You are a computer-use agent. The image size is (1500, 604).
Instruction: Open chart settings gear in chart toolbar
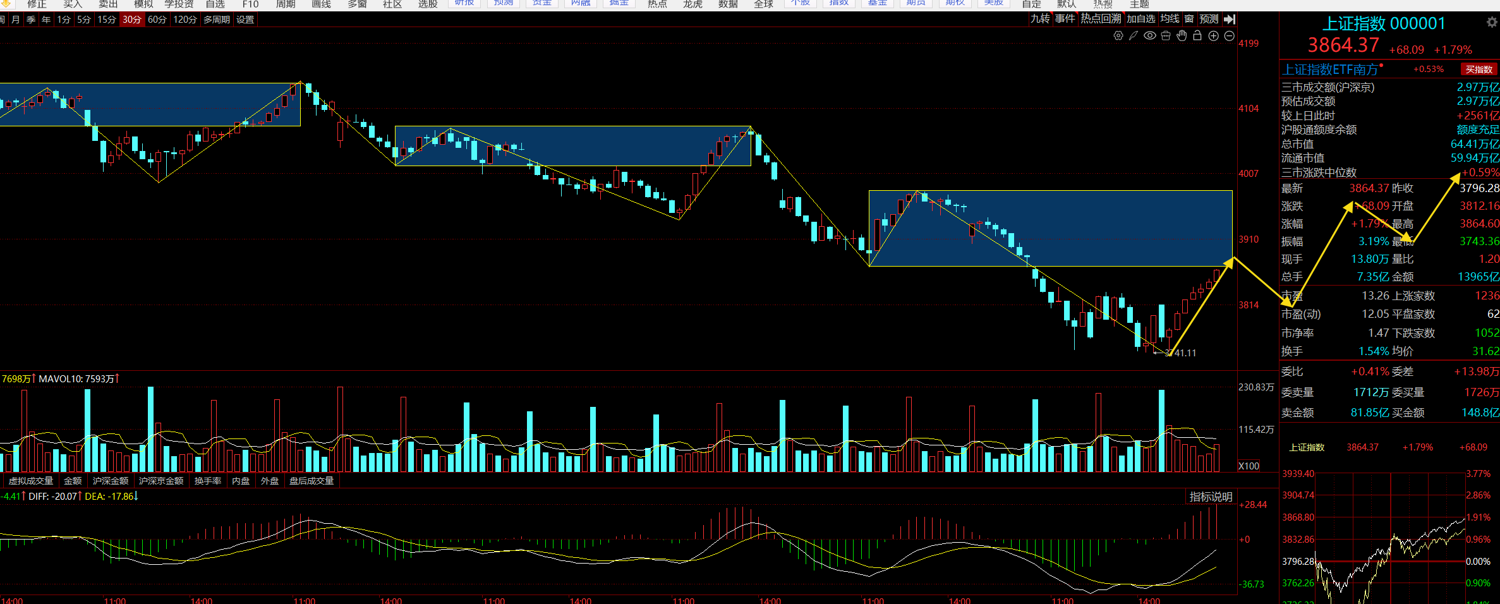[x=1118, y=36]
